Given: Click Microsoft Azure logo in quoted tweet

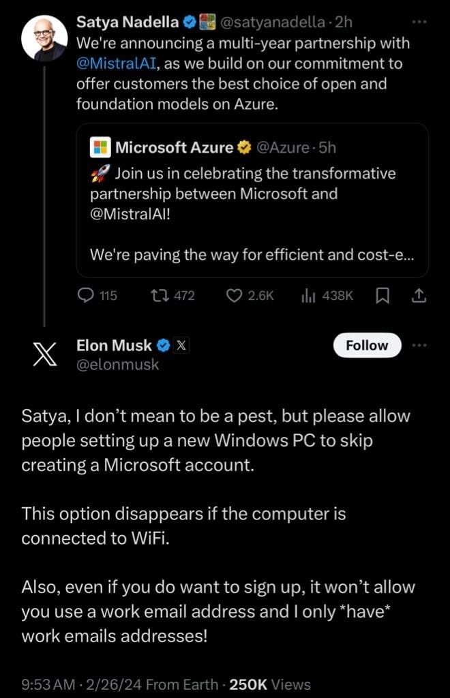Looking at the screenshot, I should tap(100, 147).
